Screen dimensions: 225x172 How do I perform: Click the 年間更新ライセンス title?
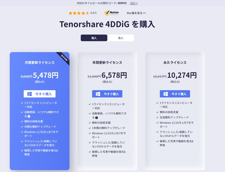tap(107, 62)
